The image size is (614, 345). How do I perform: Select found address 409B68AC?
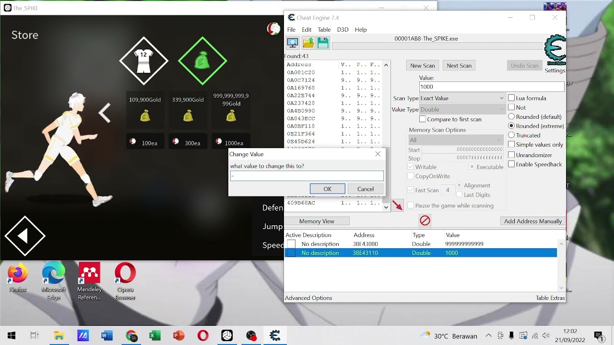pyautogui.click(x=301, y=203)
